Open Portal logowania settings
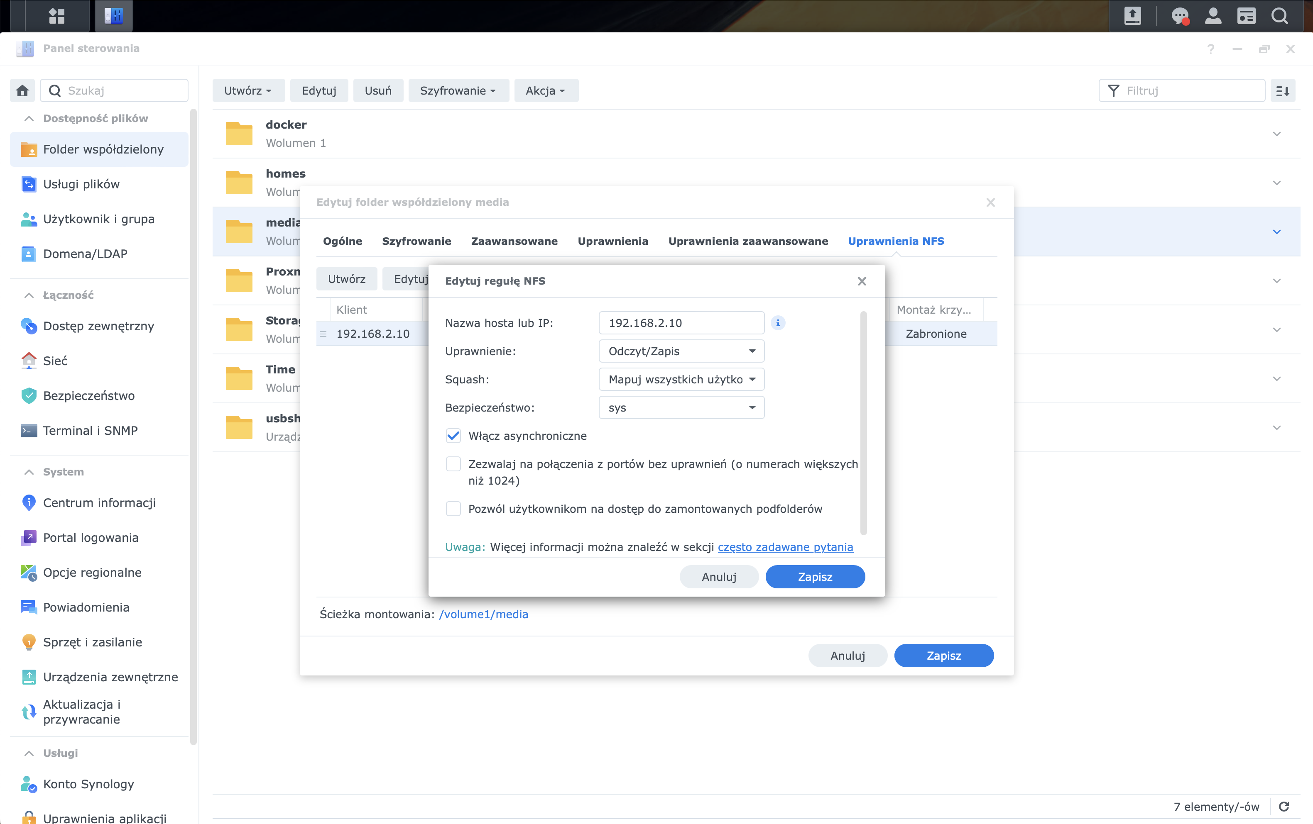The height and width of the screenshot is (824, 1313). (x=99, y=537)
